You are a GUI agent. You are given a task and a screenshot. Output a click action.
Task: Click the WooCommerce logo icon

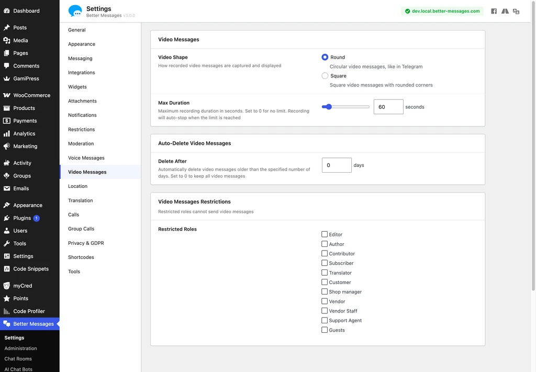pos(6,95)
